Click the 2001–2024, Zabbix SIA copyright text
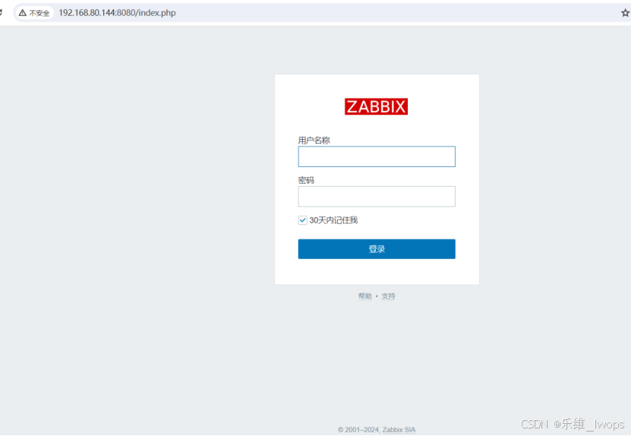The height and width of the screenshot is (436, 631). 377,430
